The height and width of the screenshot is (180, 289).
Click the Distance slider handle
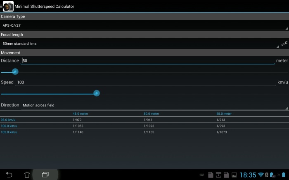tap(15, 72)
